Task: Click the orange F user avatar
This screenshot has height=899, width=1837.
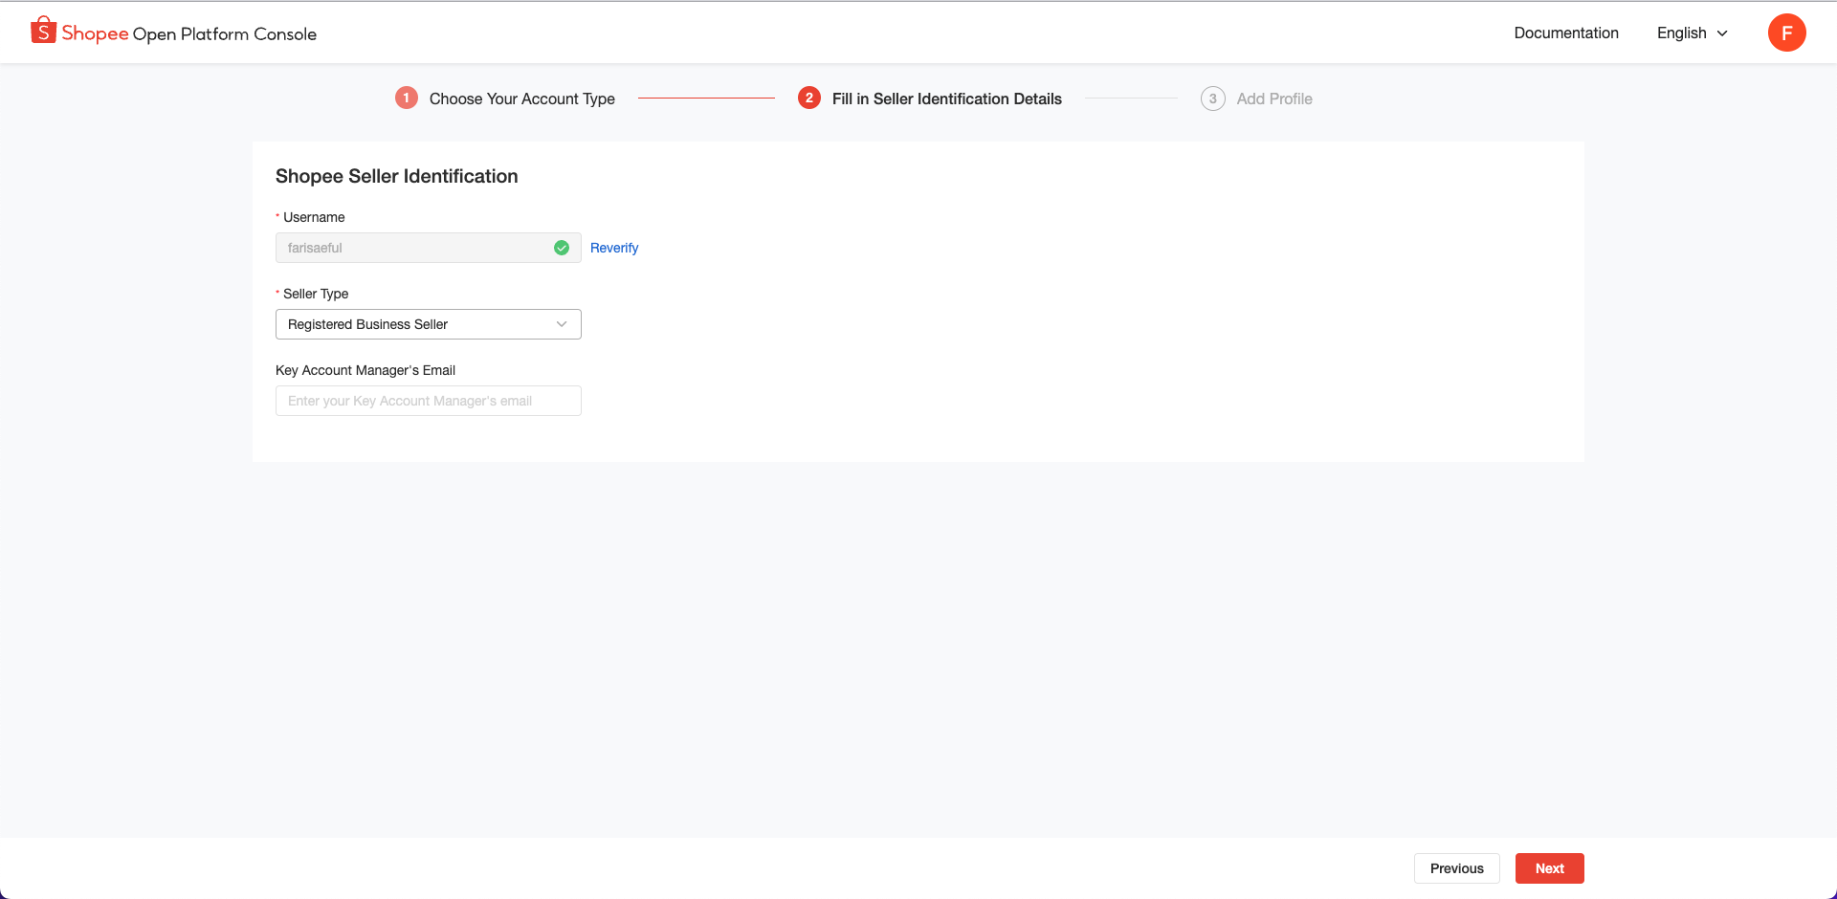Action: tap(1786, 33)
